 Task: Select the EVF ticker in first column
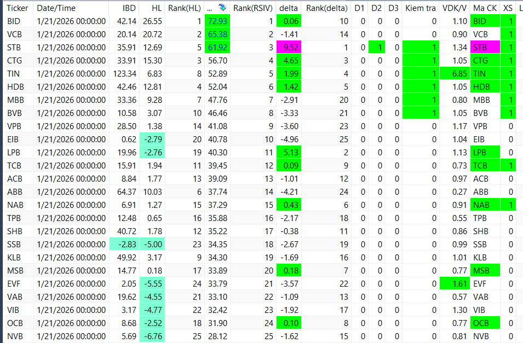[x=13, y=284]
